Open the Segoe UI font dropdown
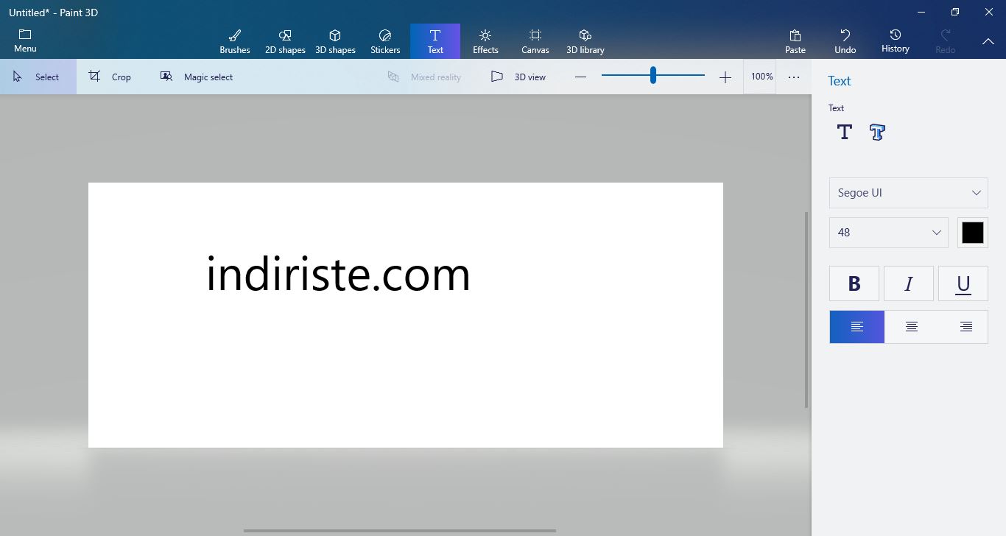 (x=909, y=193)
